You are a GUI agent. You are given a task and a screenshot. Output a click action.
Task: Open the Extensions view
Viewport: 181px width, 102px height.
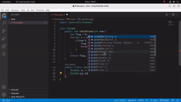[4, 46]
